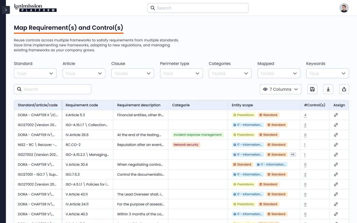
Task: Open the Standard filter dropdown
Action: [35, 73]
